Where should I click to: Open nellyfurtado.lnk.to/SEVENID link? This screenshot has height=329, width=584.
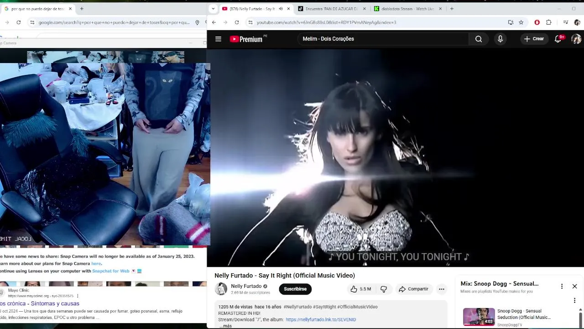(x=321, y=319)
